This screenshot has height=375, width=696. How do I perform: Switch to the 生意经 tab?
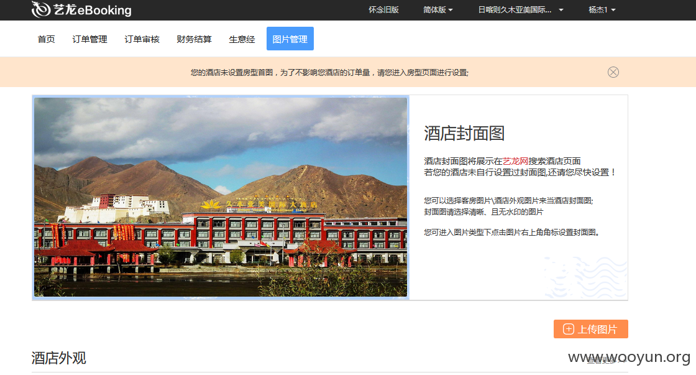coord(242,39)
